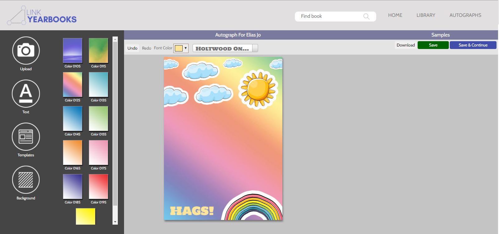Click swatch panel scroll-up arrow
499x234 pixels.
pyautogui.click(x=115, y=39)
